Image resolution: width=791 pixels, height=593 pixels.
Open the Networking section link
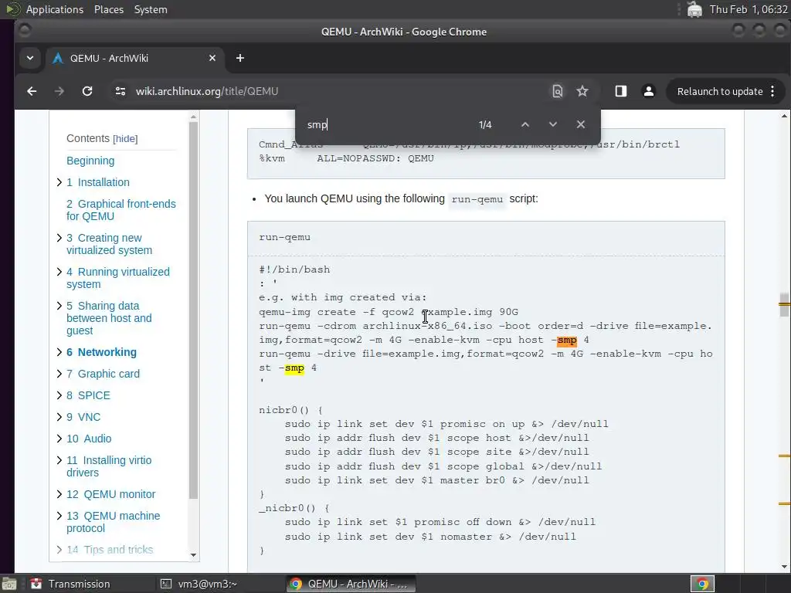coord(101,352)
